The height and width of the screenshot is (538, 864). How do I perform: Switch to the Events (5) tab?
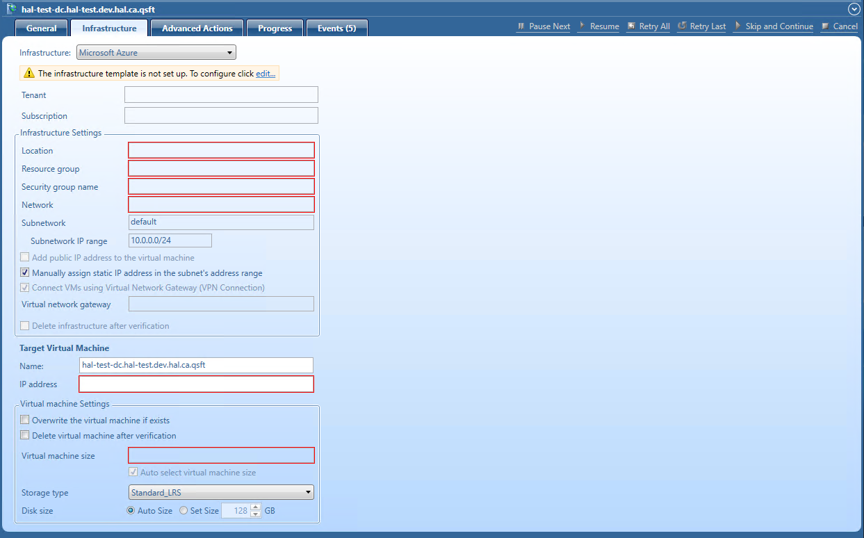point(336,28)
